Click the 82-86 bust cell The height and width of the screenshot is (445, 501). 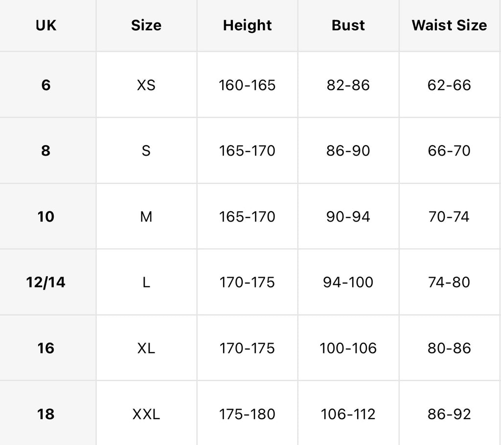click(x=348, y=85)
